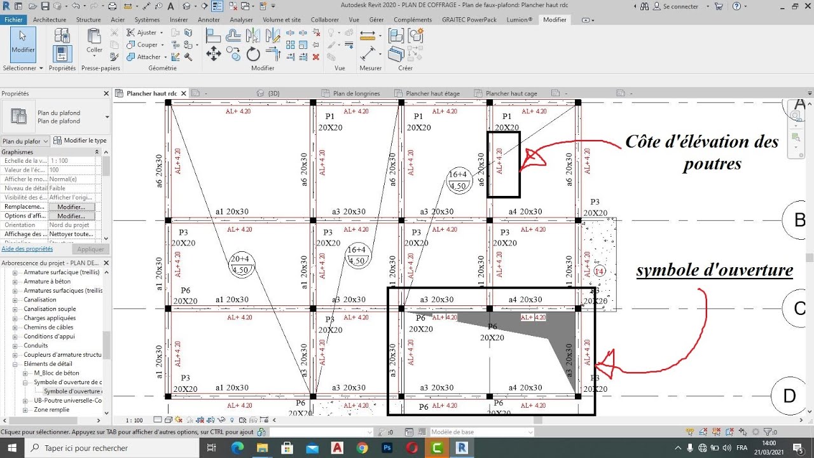Click the Open folder icon in quick access

pos(32,6)
